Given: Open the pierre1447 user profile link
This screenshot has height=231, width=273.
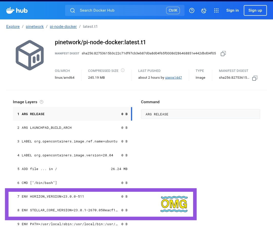Looking at the screenshot, I should [174, 77].
